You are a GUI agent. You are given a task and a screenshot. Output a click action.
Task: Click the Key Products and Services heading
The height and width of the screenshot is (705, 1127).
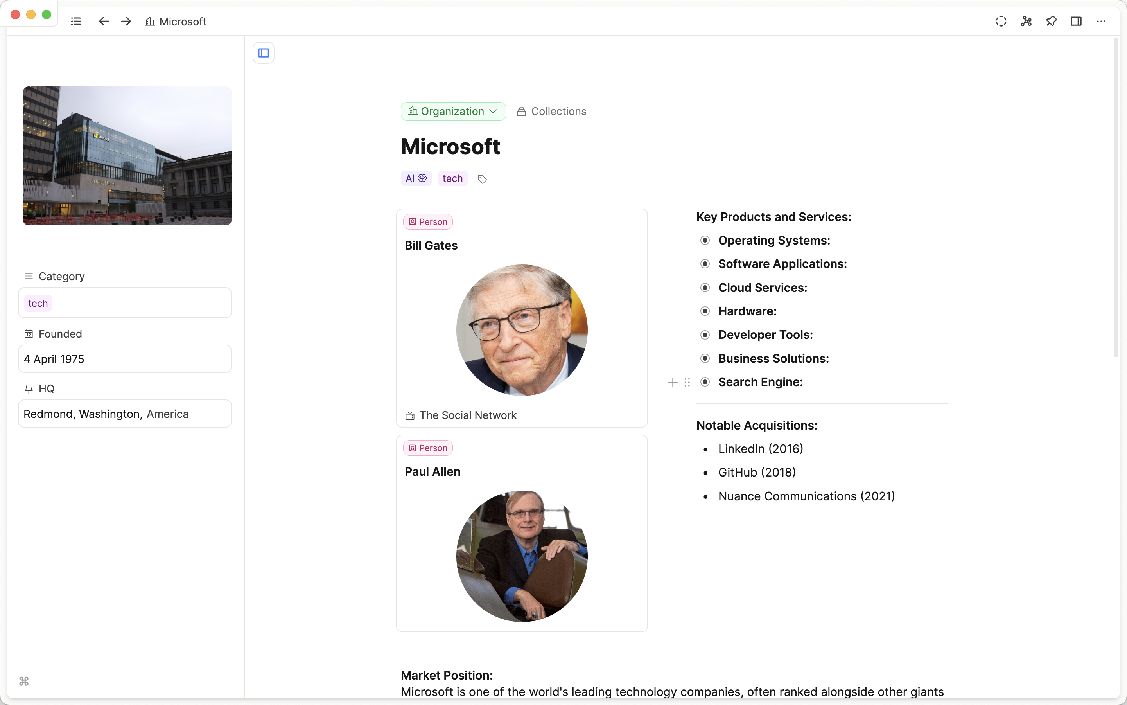coord(774,217)
